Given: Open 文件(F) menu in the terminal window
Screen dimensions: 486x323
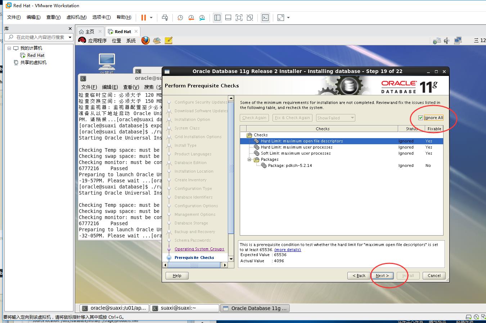Looking at the screenshot, I should pyautogui.click(x=89, y=87).
